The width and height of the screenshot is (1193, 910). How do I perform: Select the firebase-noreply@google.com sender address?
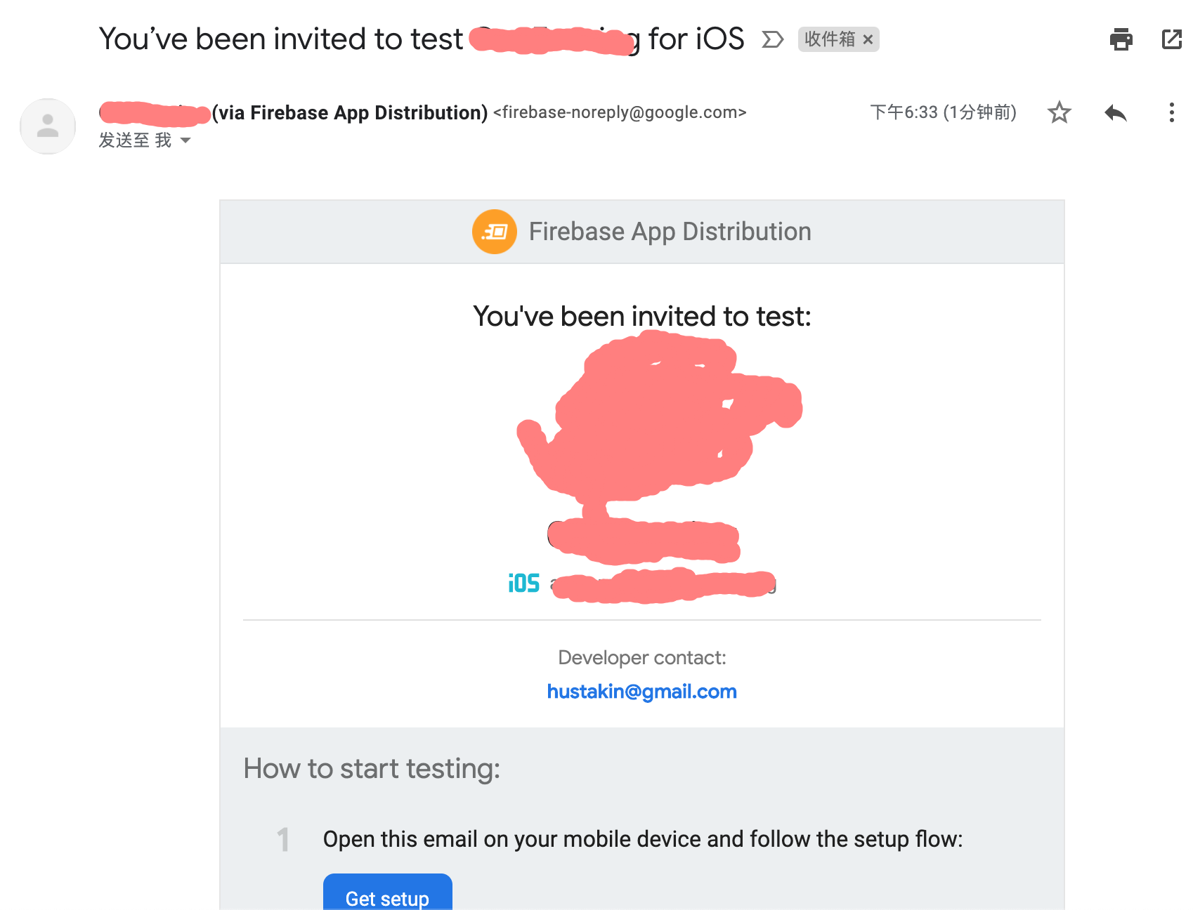pos(620,112)
